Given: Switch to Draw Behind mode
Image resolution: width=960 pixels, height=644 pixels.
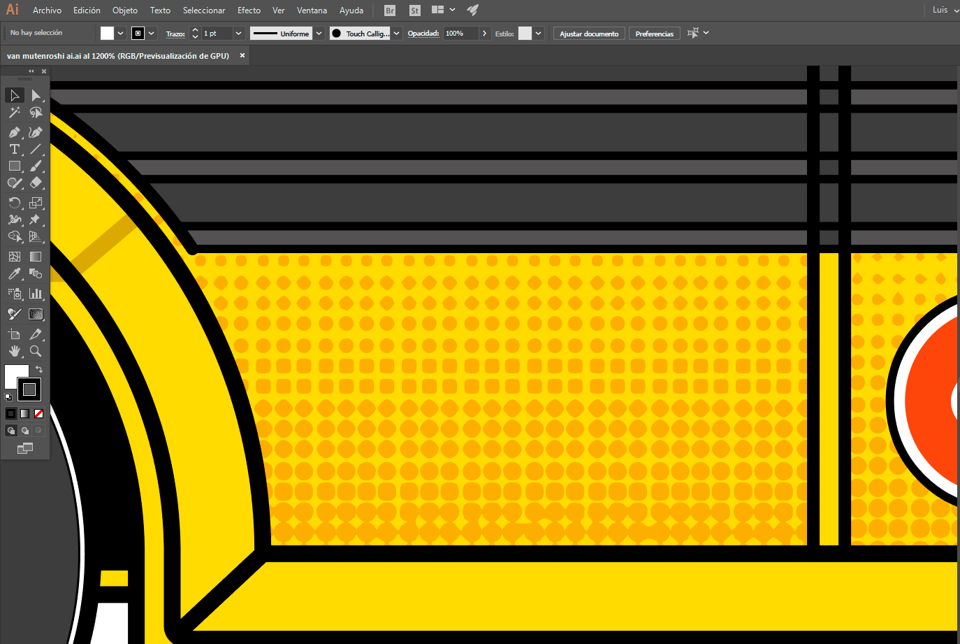Looking at the screenshot, I should [25, 431].
